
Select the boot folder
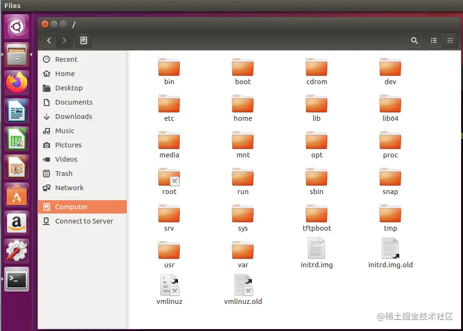click(243, 72)
